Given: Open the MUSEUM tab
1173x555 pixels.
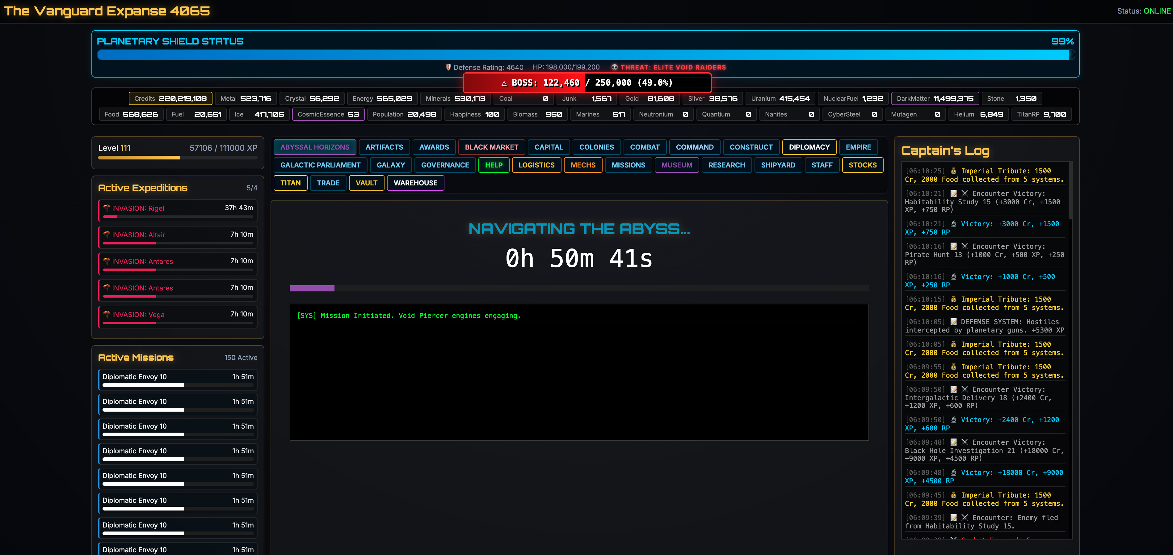Looking at the screenshot, I should click(x=677, y=165).
